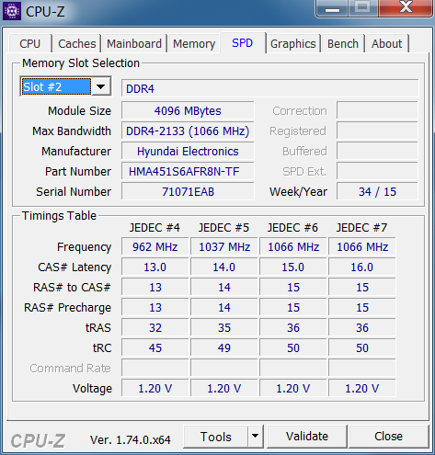Click the Validate button
This screenshot has width=435, height=455.
(307, 437)
